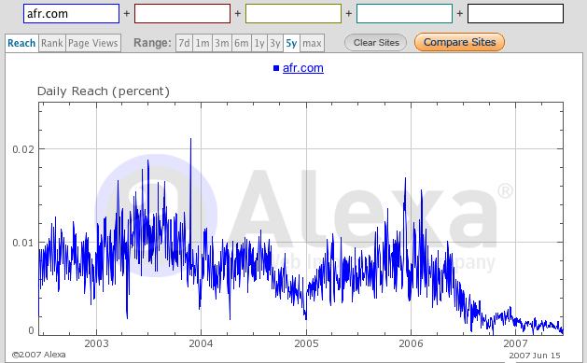Set range to 6m
Screen dimensions: 587x363
tap(242, 44)
